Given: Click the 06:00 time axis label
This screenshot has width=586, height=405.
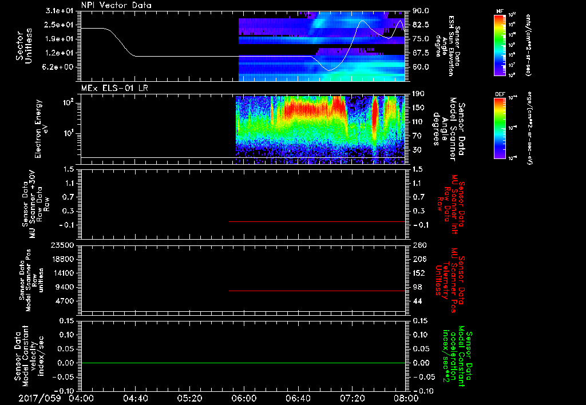Looking at the screenshot, I should tap(244, 398).
